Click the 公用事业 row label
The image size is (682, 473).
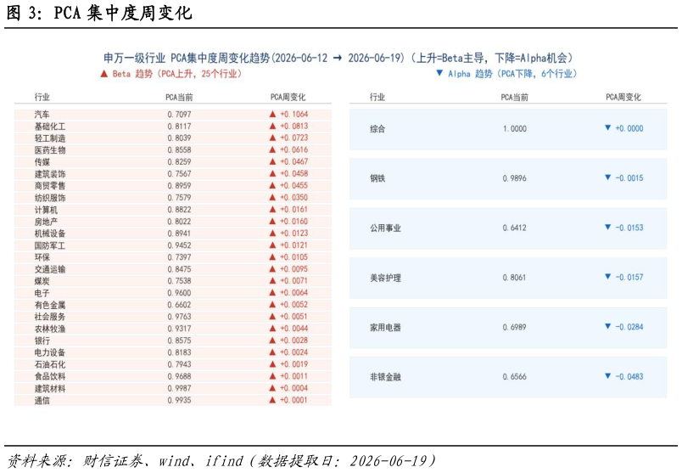385,228
